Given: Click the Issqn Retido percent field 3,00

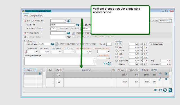Looking at the screenshot, I should (x=145, y=60).
